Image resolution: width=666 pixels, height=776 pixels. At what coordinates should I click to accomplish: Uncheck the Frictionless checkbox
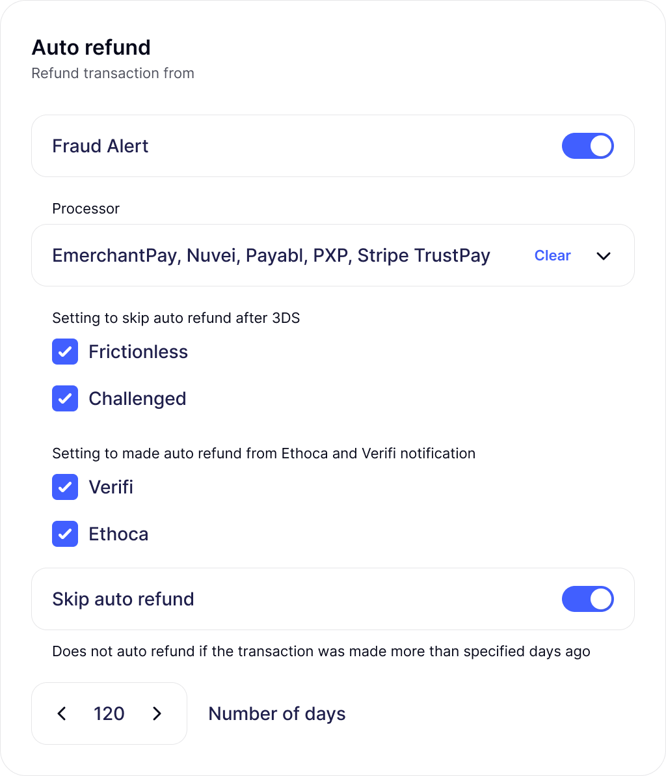pos(65,352)
